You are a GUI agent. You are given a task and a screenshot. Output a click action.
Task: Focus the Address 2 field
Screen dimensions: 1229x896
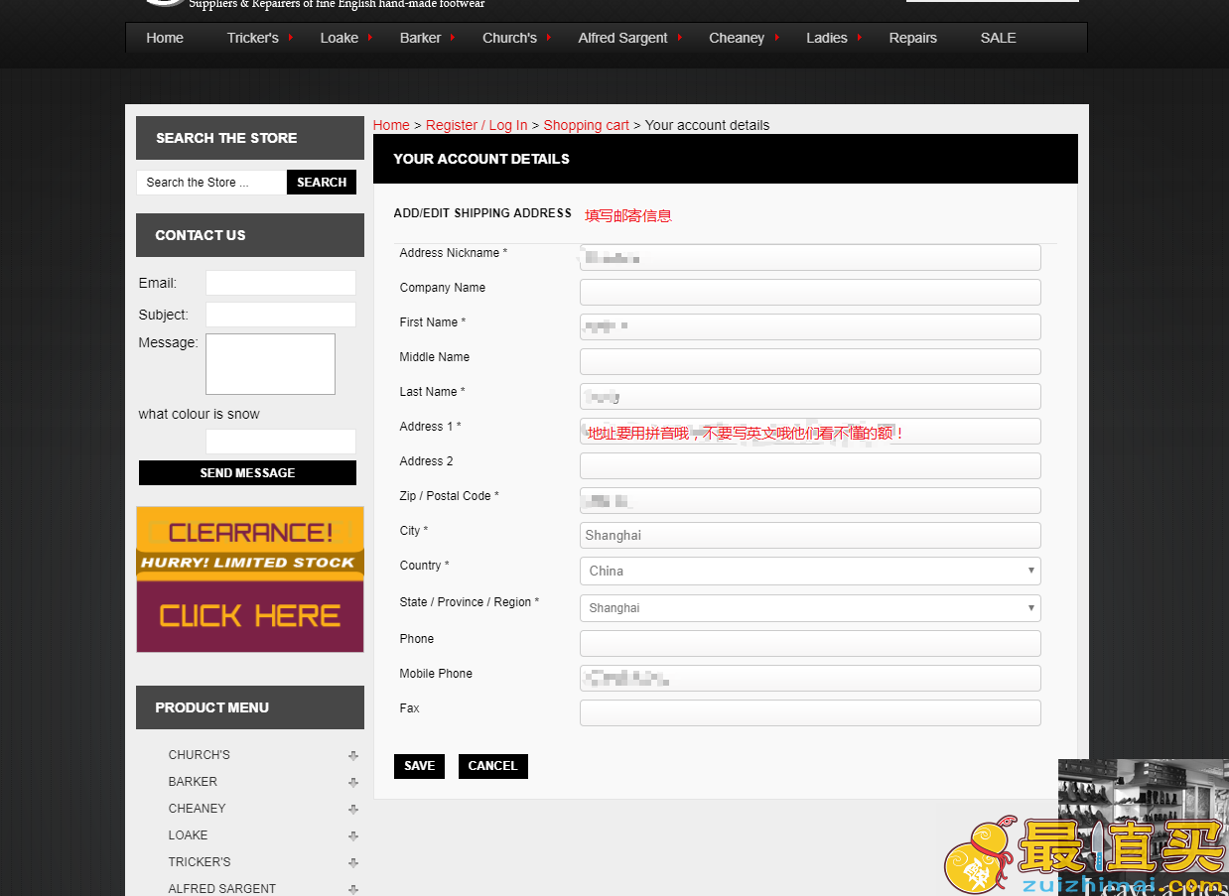pos(810,466)
